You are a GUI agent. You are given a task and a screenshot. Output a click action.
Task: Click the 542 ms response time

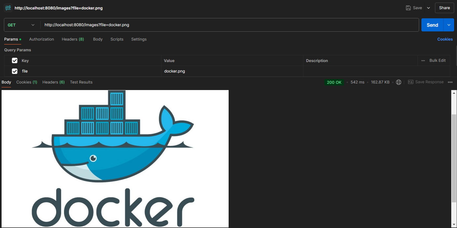click(x=357, y=82)
